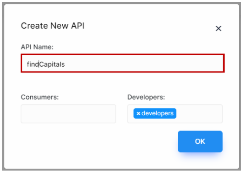Place cursor in the word find
This screenshot has height=172, width=241.
coord(33,64)
